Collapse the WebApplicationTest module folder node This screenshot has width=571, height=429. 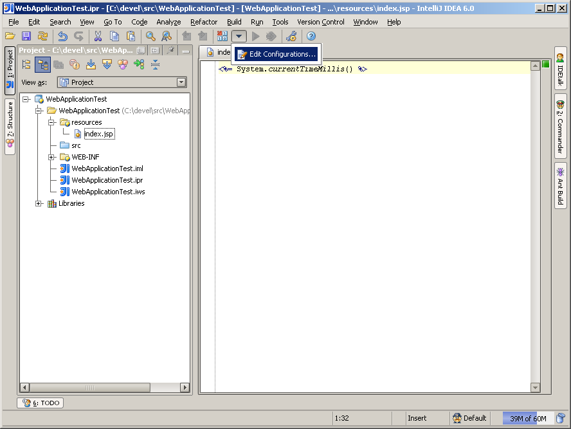[39, 111]
